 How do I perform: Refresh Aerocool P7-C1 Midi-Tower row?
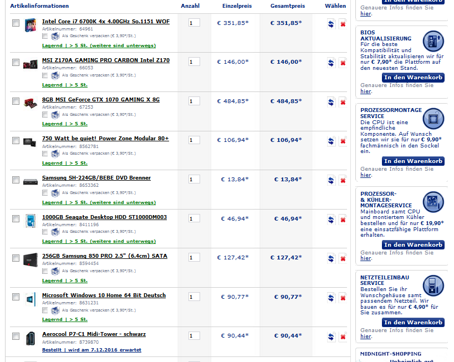tap(331, 336)
